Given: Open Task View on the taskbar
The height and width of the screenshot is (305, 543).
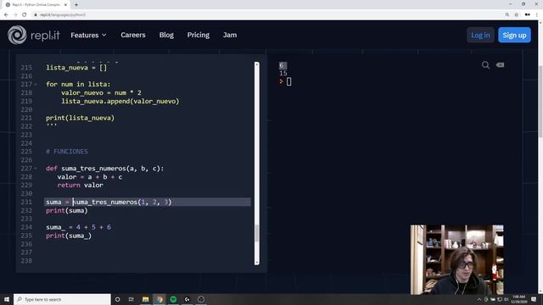Looking at the screenshot, I should (x=132, y=299).
